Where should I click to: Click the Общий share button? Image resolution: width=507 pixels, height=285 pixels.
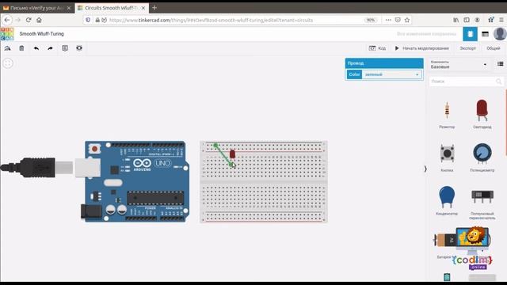click(494, 48)
